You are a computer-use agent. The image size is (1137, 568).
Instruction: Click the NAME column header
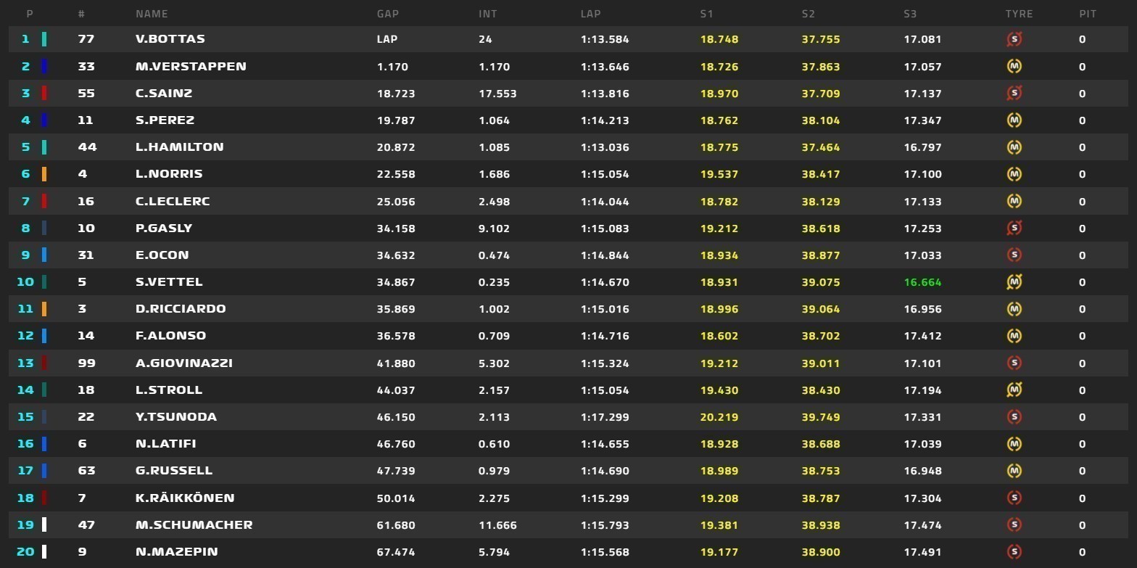click(152, 14)
